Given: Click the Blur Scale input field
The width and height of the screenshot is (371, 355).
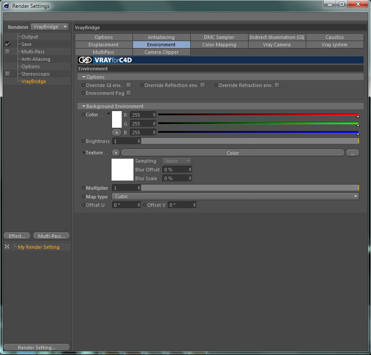Looking at the screenshot, I should (175, 178).
